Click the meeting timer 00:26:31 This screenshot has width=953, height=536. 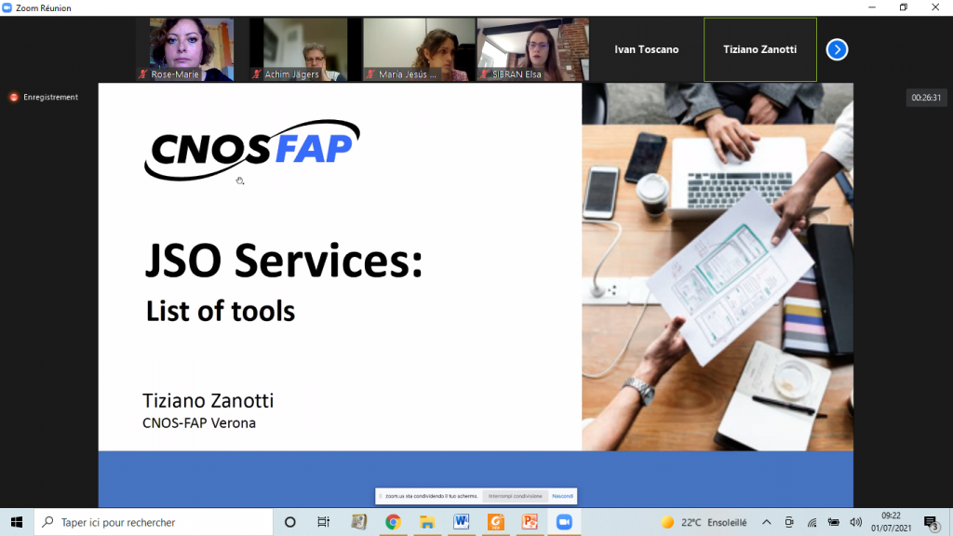pos(926,97)
